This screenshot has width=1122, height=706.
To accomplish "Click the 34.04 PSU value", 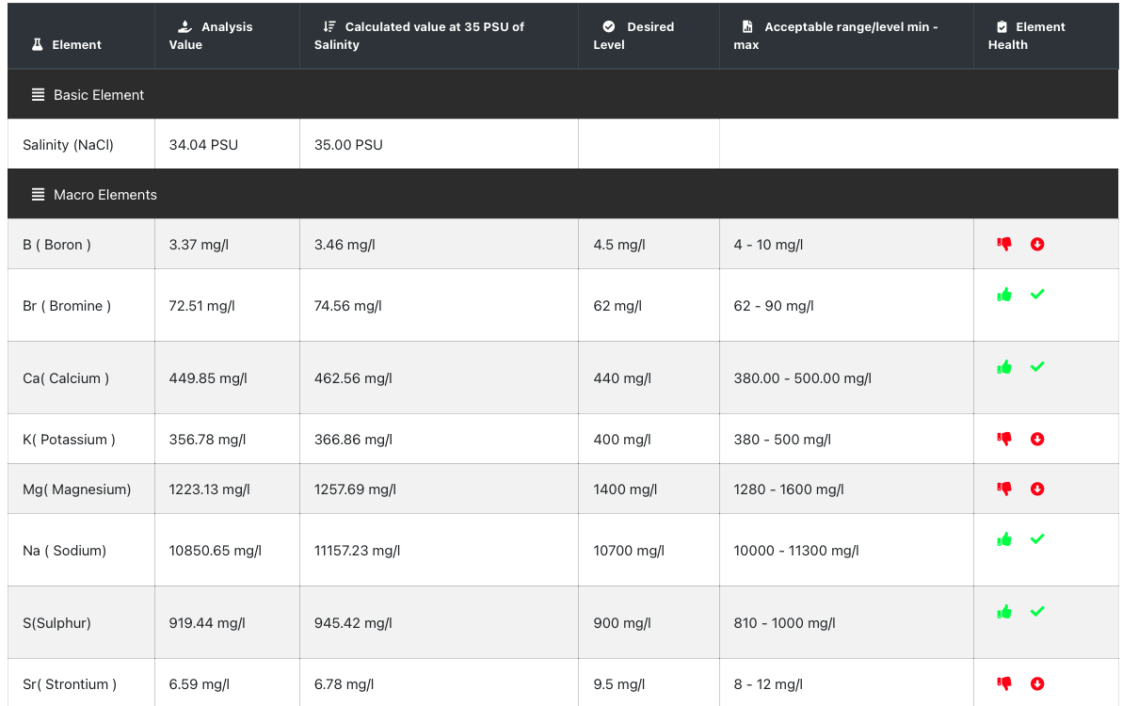I will tap(203, 144).
